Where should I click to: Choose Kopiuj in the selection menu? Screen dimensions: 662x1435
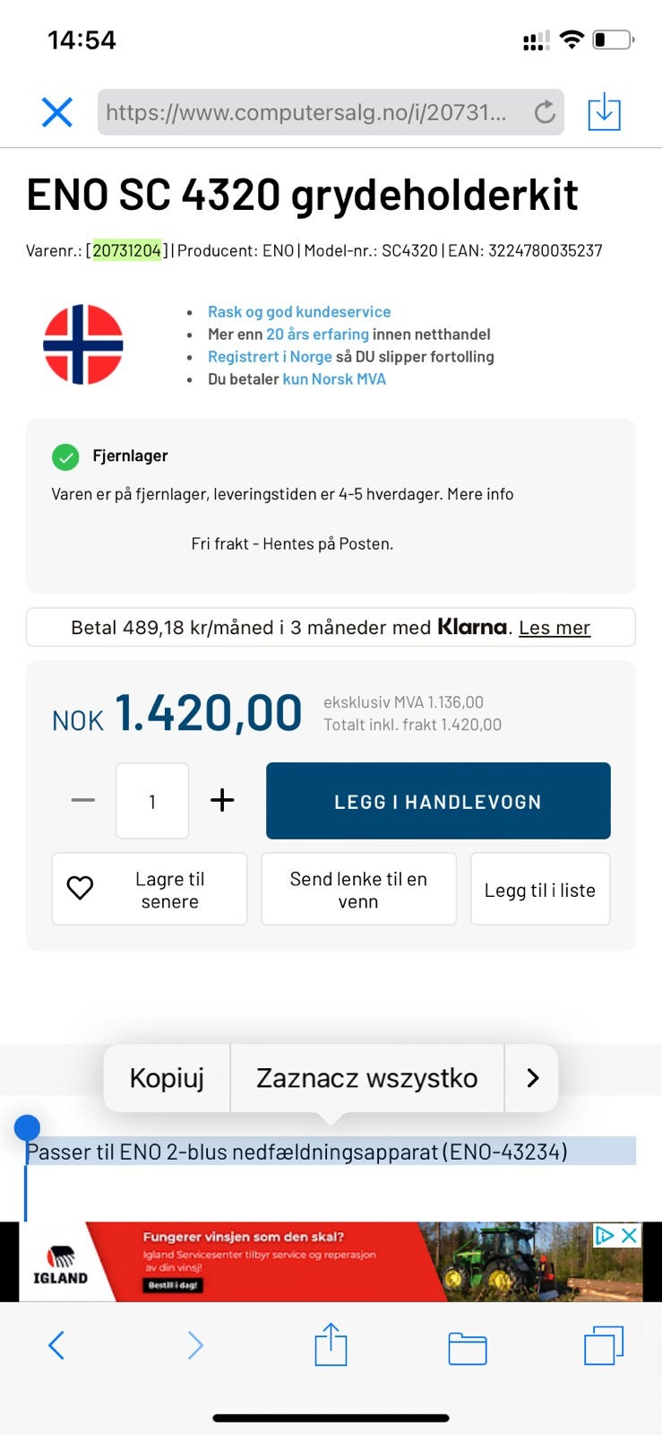tap(167, 1077)
